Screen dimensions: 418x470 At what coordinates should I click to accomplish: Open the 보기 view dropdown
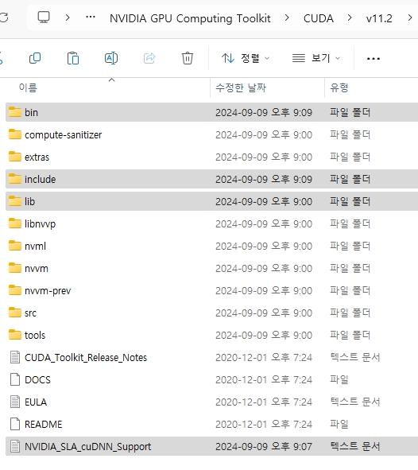pyautogui.click(x=316, y=58)
